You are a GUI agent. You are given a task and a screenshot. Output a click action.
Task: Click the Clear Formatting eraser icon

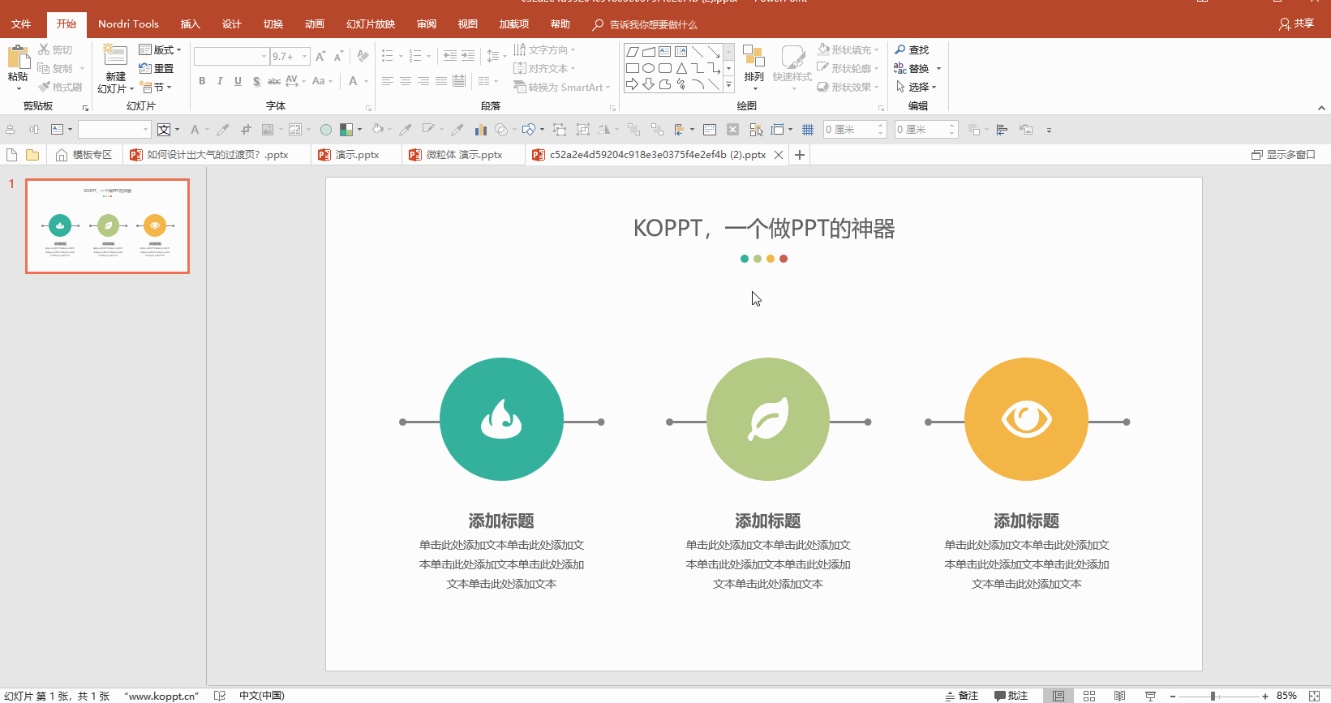tap(363, 56)
